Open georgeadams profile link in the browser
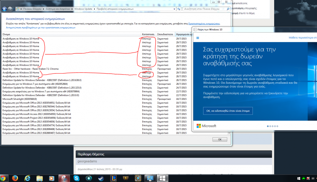Viewport: 317px width, 182px height. coord(87,161)
